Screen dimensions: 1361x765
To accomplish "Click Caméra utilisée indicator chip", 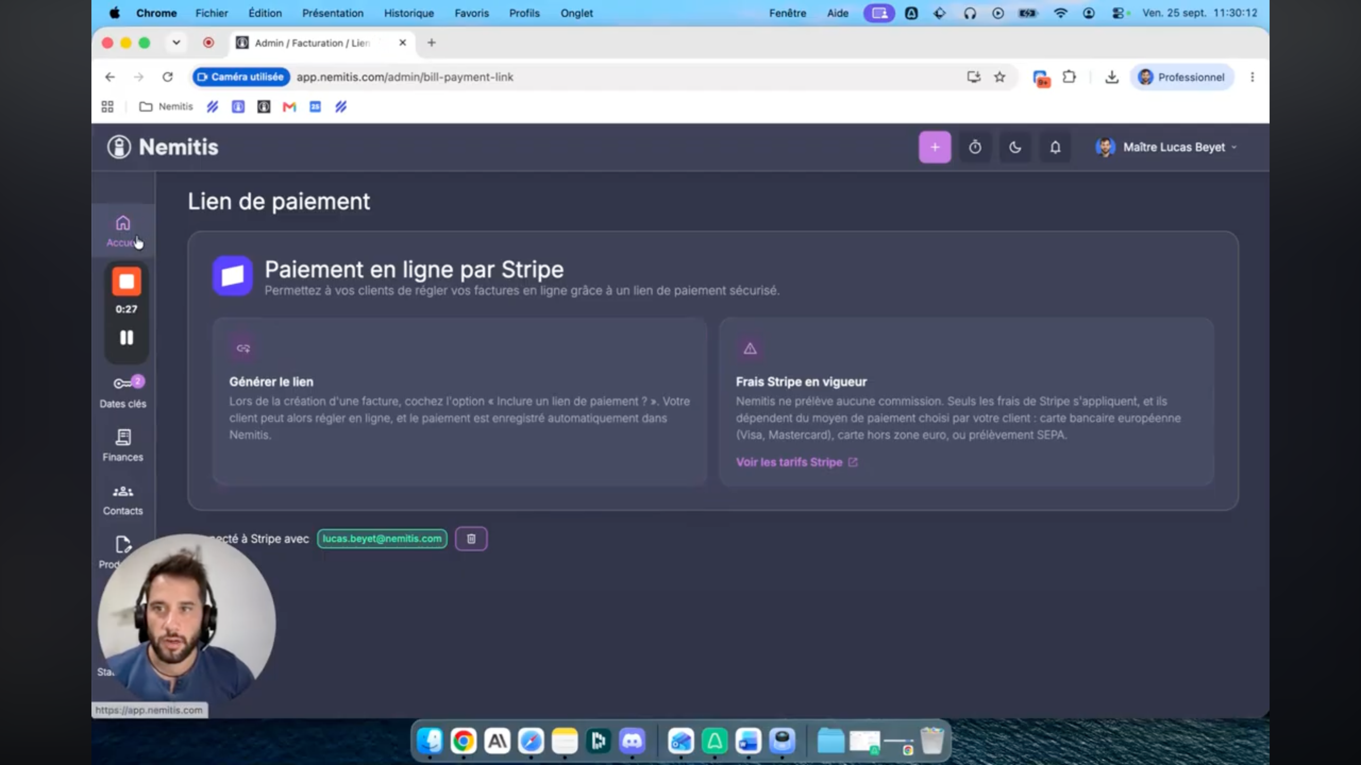I will 241,77.
